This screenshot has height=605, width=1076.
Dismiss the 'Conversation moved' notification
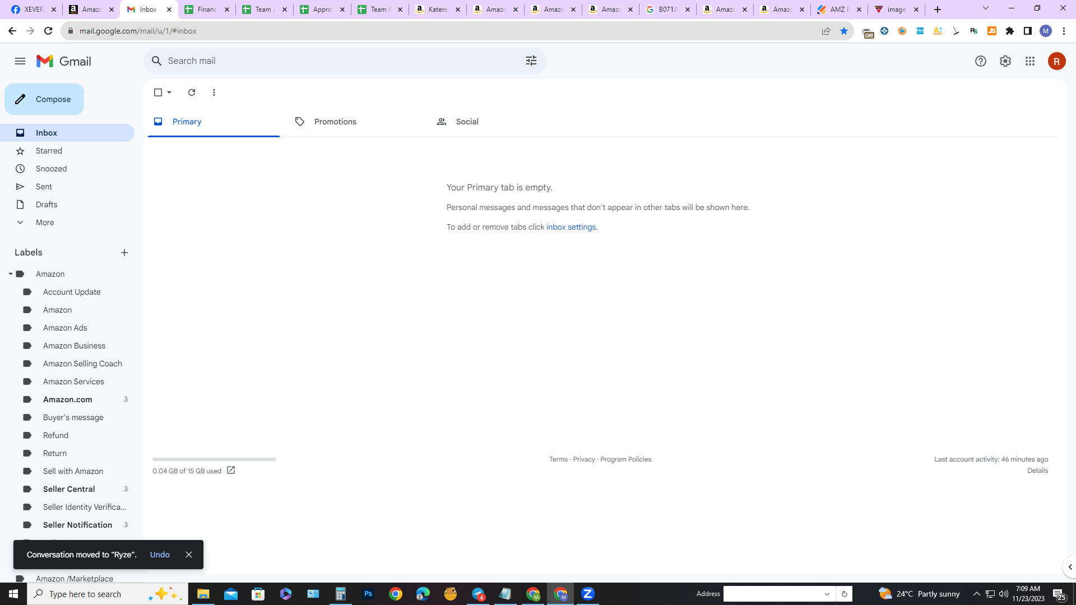(189, 555)
